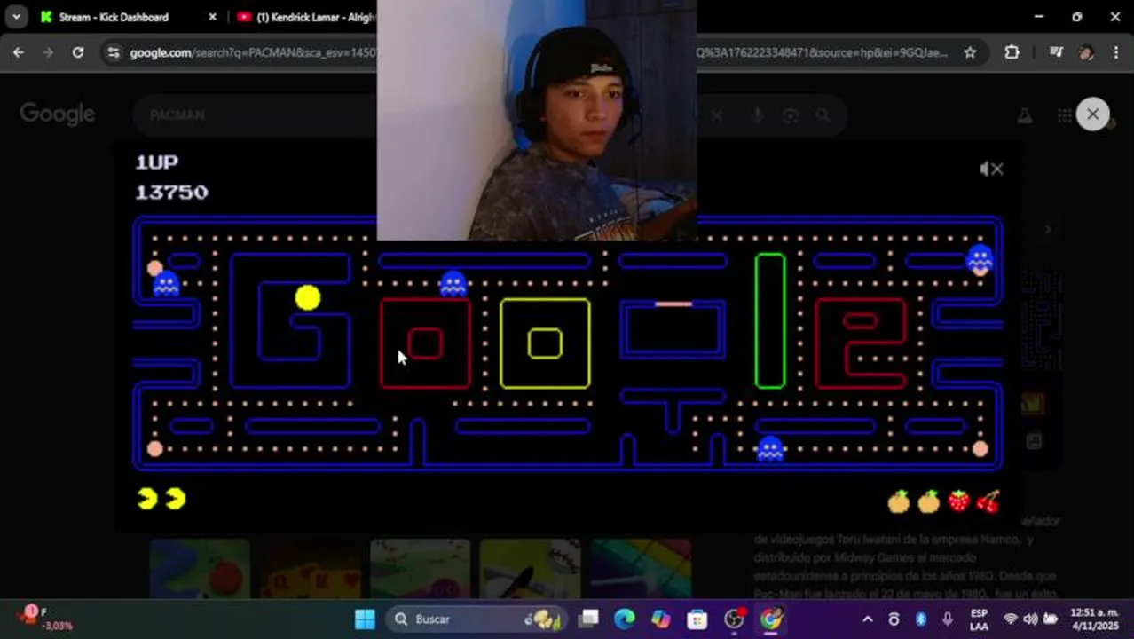Switch to the Kendrick Lamar YouTube tab

tap(306, 17)
